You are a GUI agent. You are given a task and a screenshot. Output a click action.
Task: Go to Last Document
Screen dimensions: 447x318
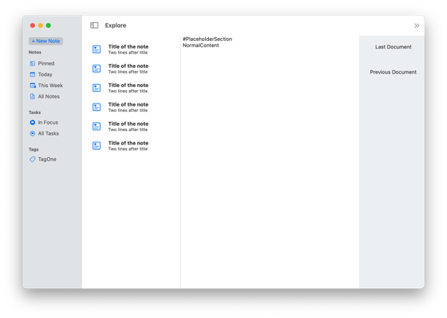(x=393, y=47)
